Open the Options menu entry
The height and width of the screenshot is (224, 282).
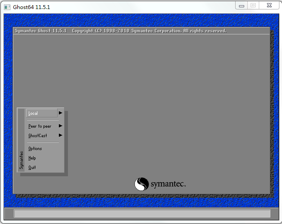pos(35,149)
